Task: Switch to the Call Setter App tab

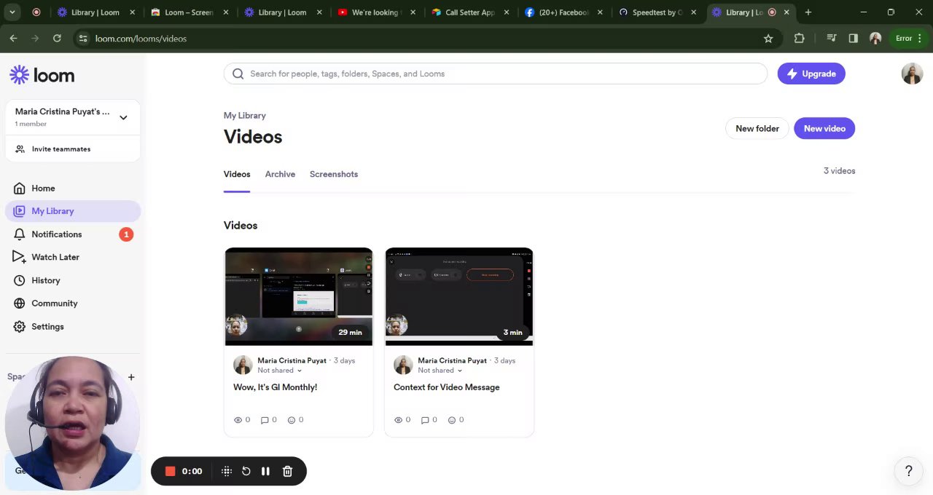Action: pos(470,12)
